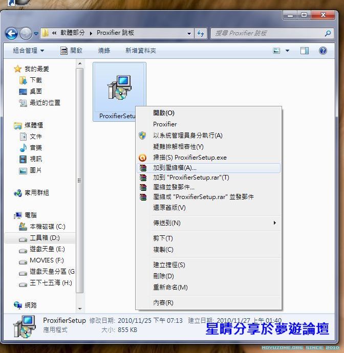This screenshot has width=344, height=353.
Task: Open help with the question mark icon
Action: 323,51
